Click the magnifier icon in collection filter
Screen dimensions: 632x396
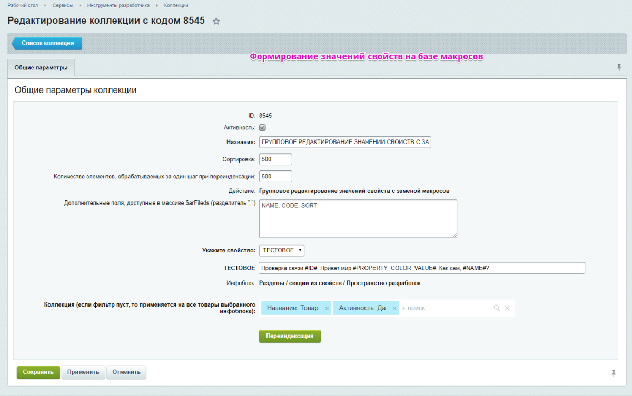click(x=496, y=308)
